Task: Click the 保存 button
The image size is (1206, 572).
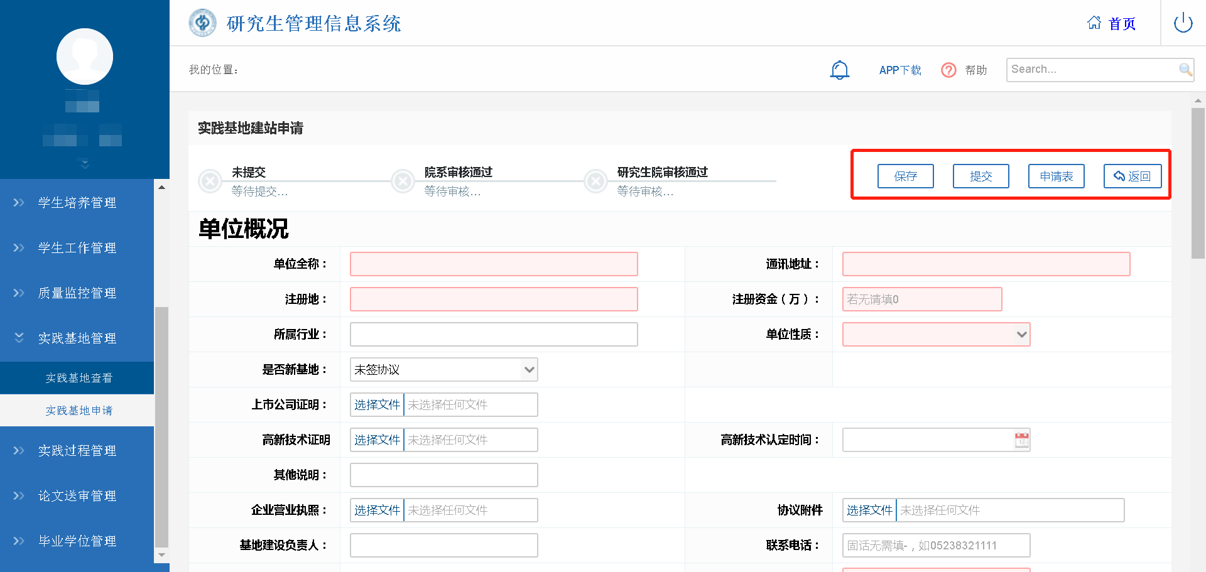Action: (905, 176)
